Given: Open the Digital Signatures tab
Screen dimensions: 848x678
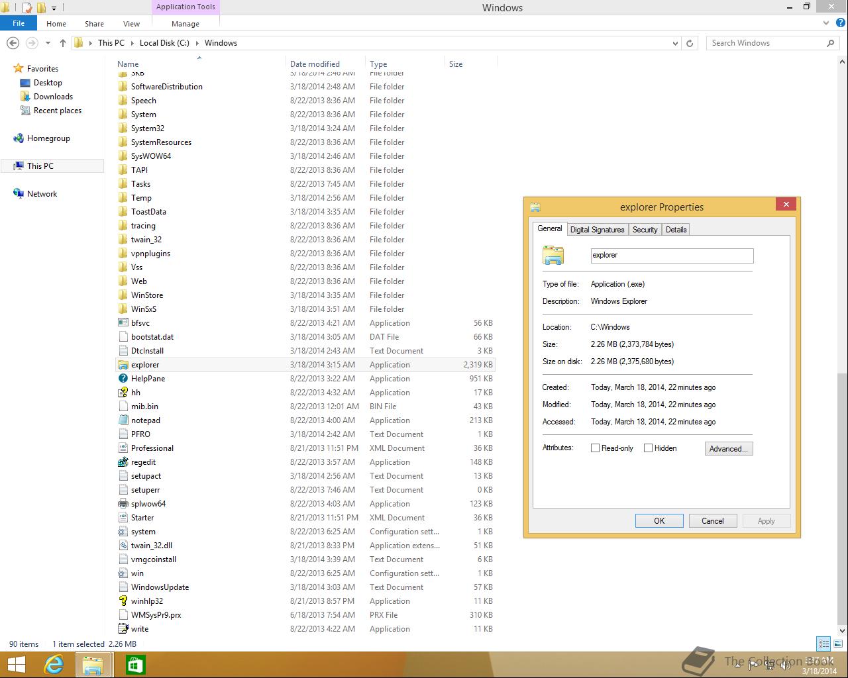Looking at the screenshot, I should click(x=598, y=230).
